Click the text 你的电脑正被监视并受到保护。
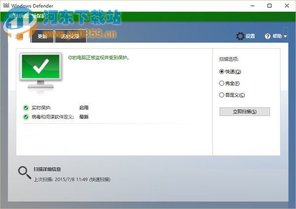This screenshot has height=209, width=296. [99, 58]
